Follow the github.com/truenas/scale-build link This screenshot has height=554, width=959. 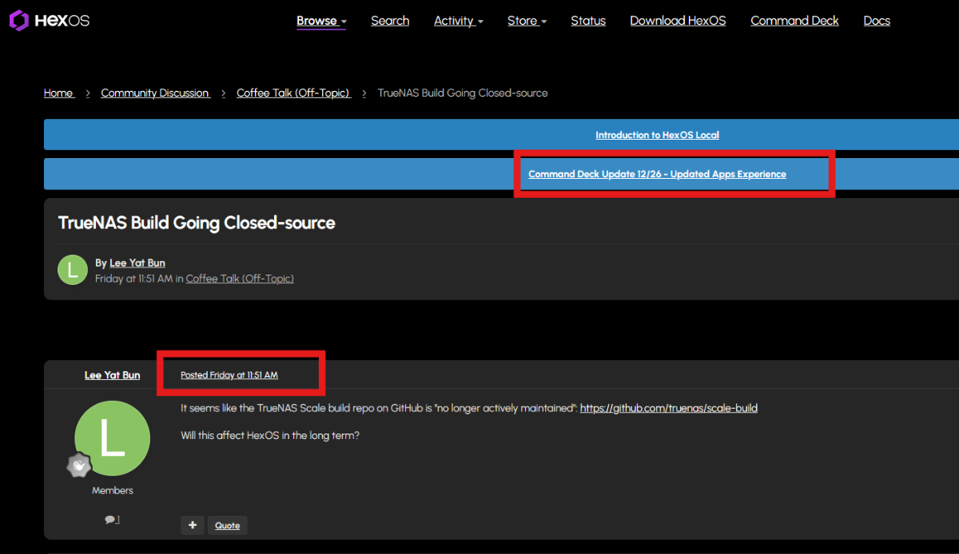[668, 408]
